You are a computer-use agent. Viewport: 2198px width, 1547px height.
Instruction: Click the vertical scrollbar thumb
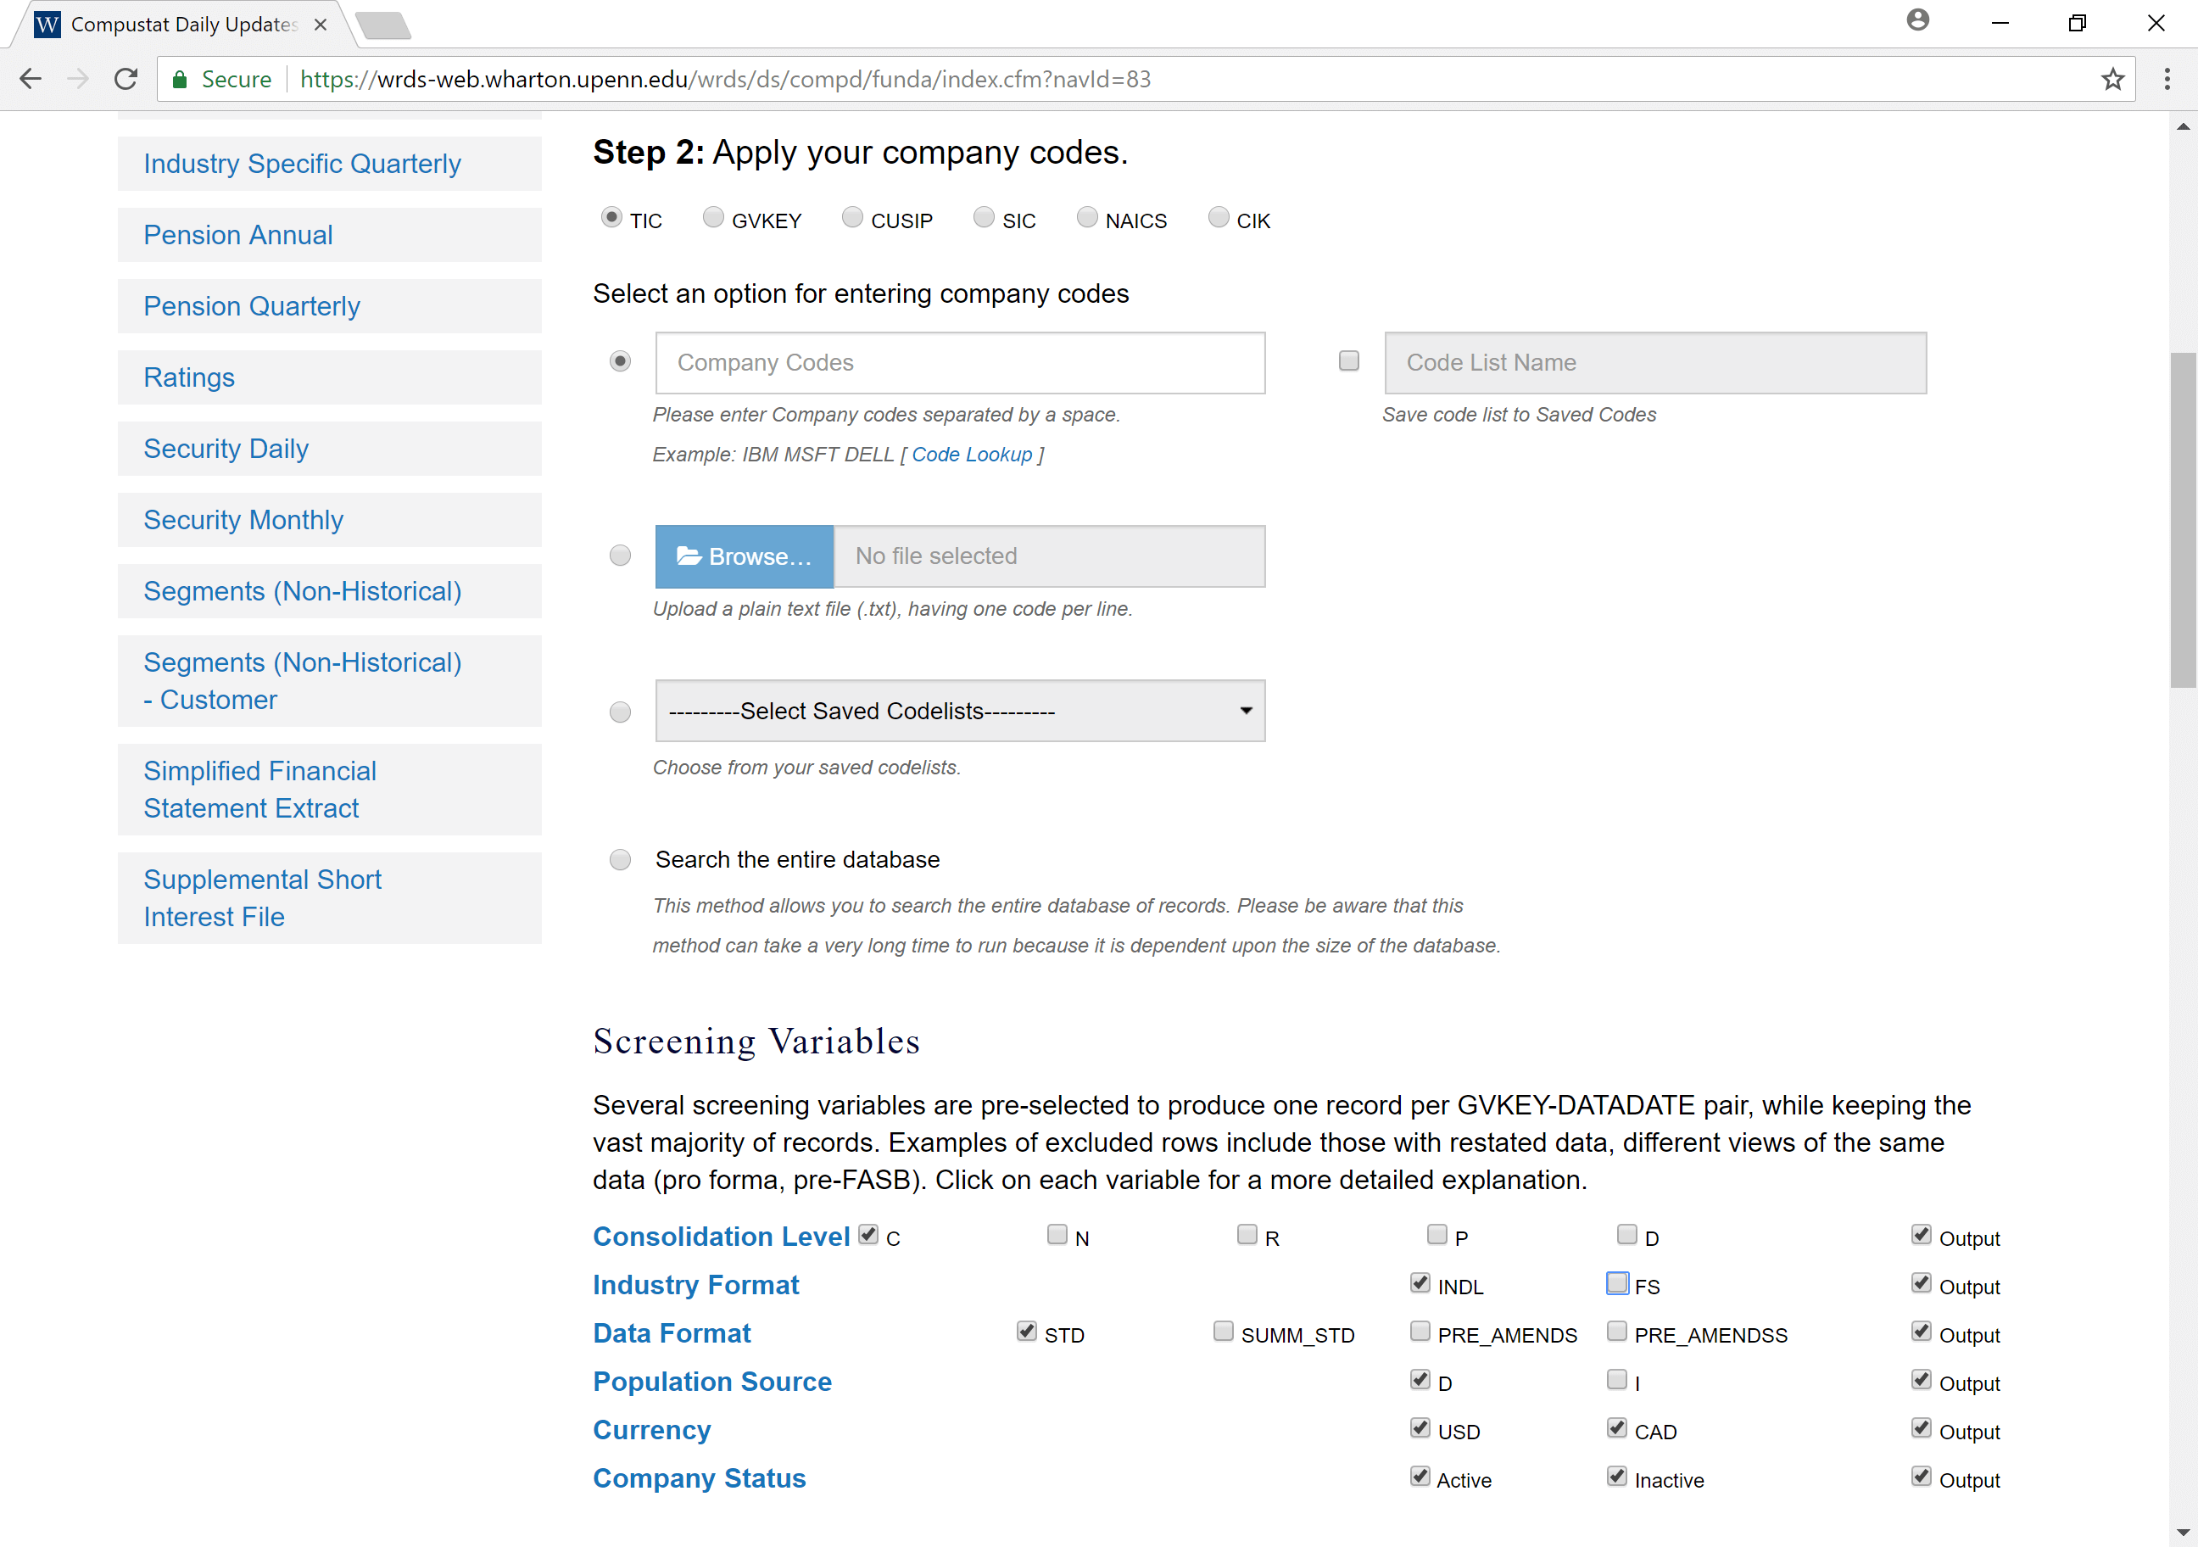click(2182, 521)
